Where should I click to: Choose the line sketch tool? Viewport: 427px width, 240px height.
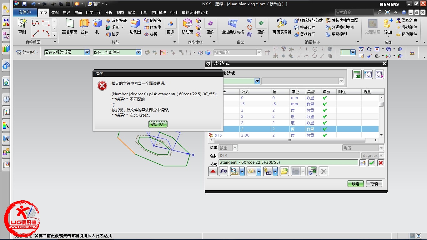(36, 33)
